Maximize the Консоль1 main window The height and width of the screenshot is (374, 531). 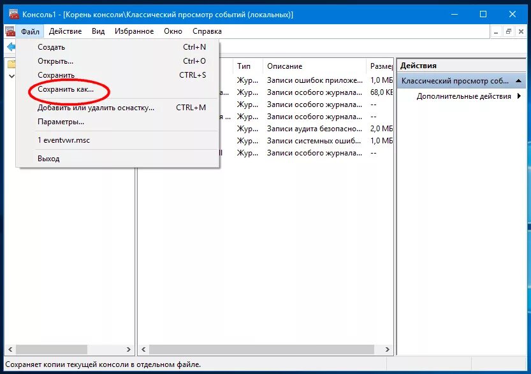pos(483,14)
